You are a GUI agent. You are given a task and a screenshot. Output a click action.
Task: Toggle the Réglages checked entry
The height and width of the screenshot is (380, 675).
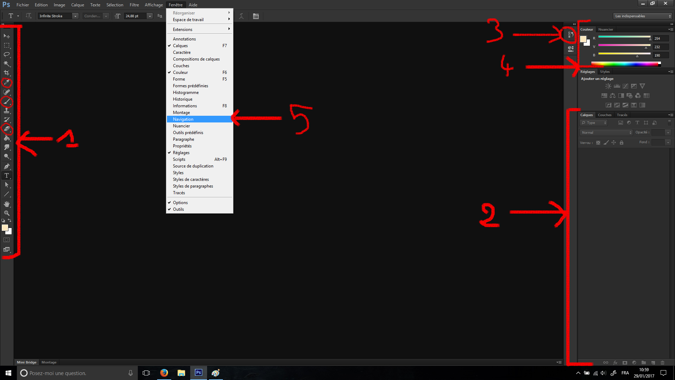coord(181,153)
